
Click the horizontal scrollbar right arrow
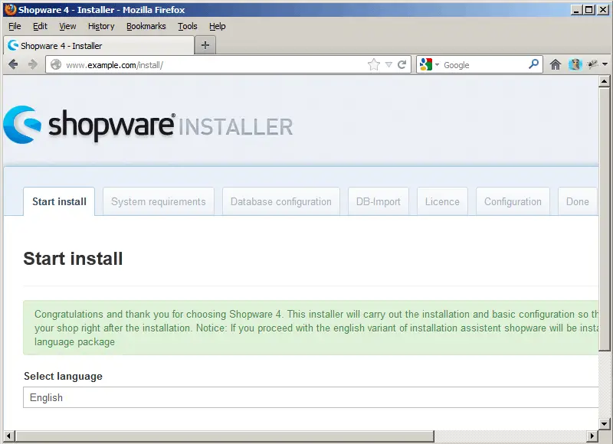coord(592,436)
